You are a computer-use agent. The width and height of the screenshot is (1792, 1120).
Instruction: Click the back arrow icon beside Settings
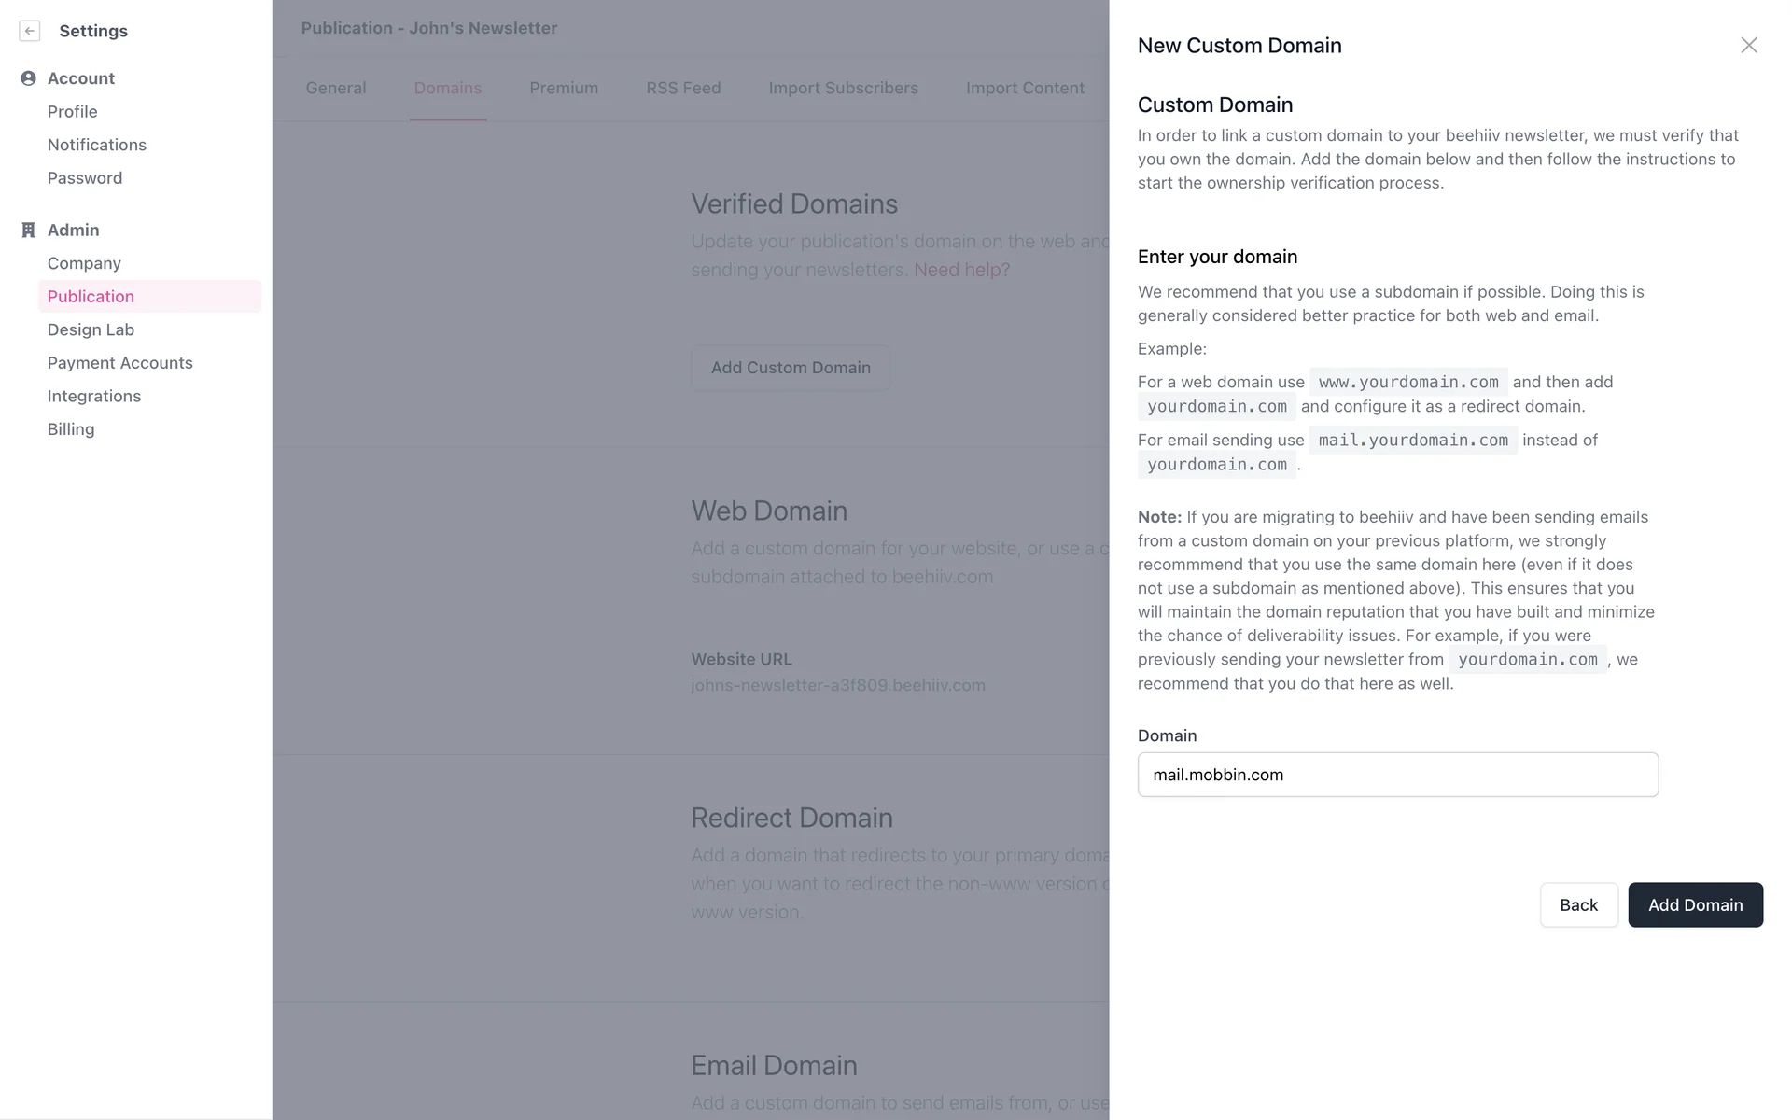coord(30,31)
